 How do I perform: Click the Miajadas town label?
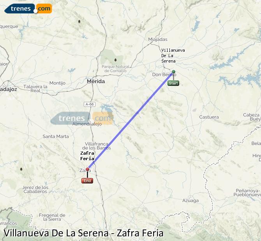pyautogui.click(x=158, y=39)
